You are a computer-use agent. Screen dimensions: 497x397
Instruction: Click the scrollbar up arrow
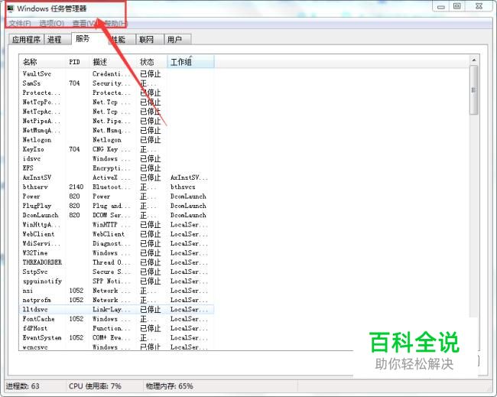(x=474, y=60)
